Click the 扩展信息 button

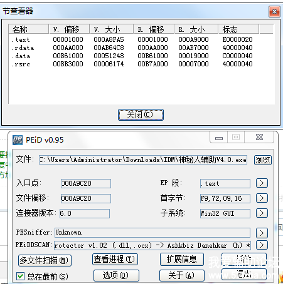(x=182, y=259)
